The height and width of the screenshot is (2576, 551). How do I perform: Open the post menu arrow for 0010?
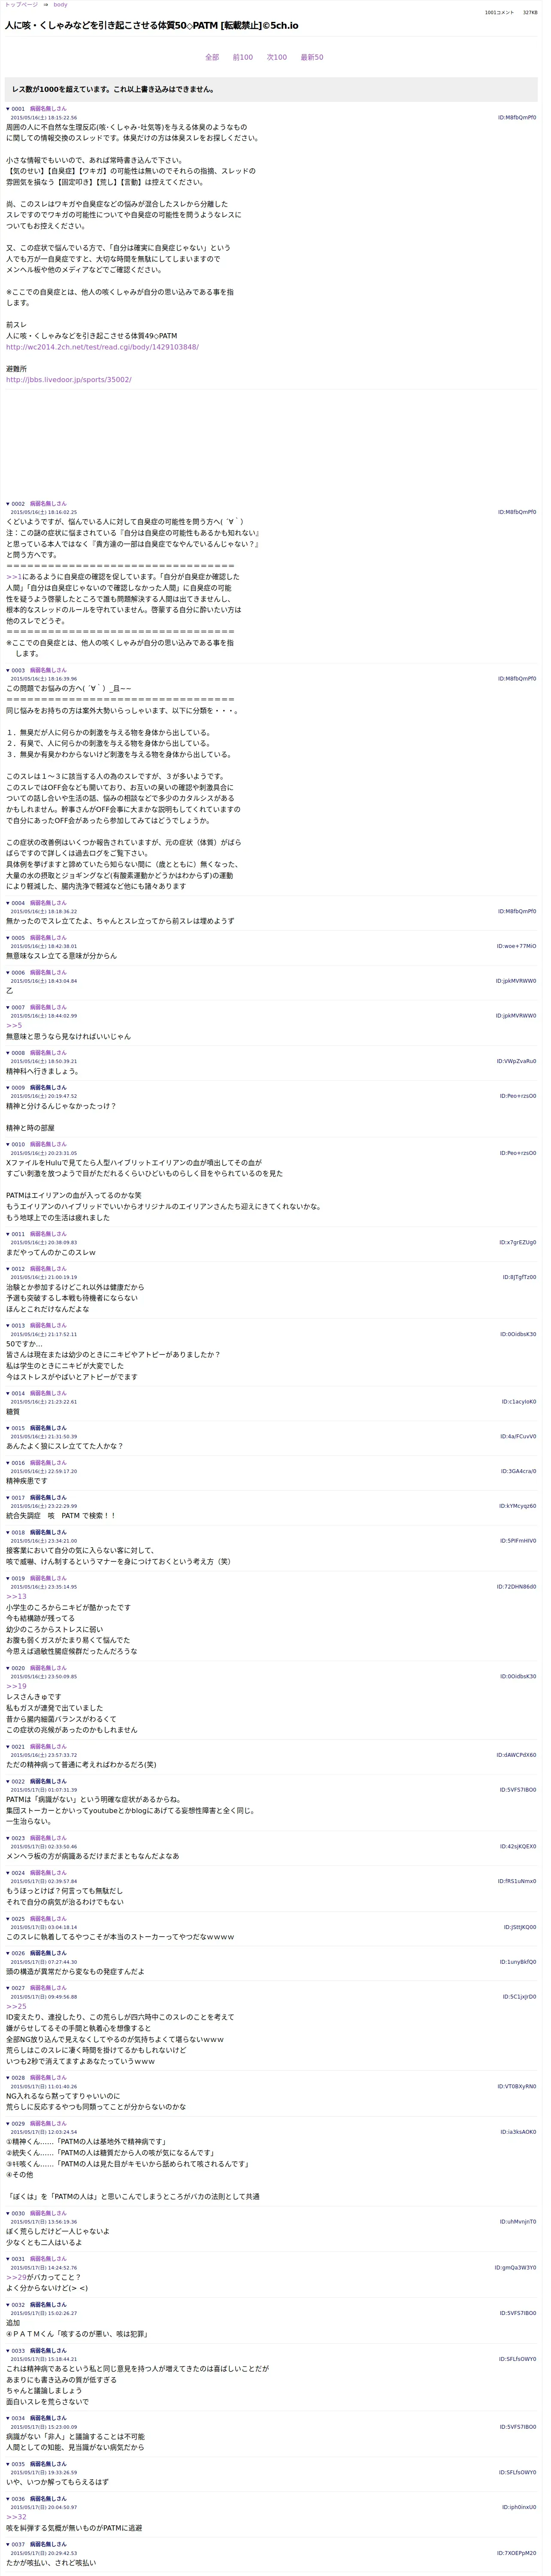pyautogui.click(x=8, y=1144)
